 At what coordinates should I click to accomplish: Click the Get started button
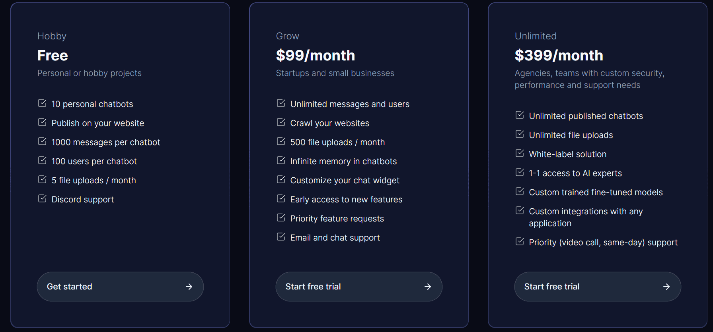[x=120, y=286]
